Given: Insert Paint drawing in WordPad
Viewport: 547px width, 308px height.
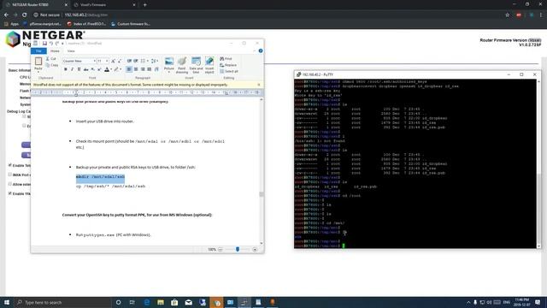Looking at the screenshot, I should point(182,65).
